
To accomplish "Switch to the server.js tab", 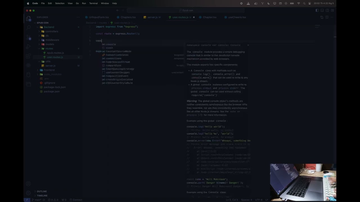I will (152, 17).
